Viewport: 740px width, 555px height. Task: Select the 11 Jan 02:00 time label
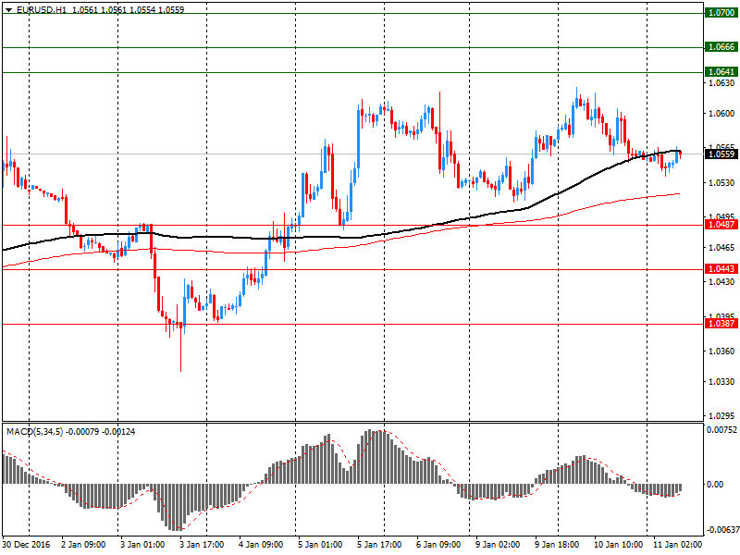point(677,545)
